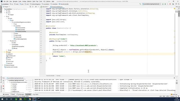Open Cortana search circle in taskbar

pos(7,99)
